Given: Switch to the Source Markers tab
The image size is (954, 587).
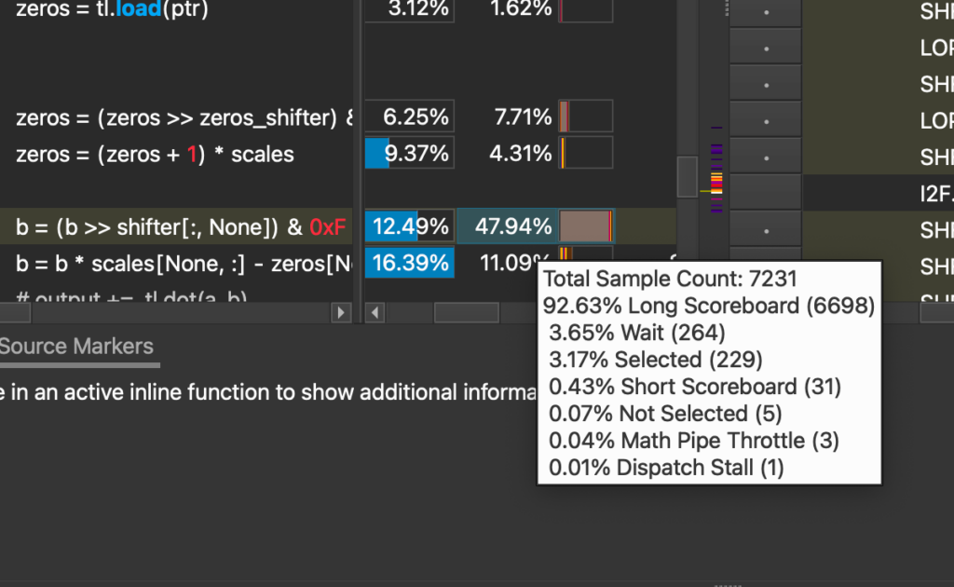Looking at the screenshot, I should 76,347.
